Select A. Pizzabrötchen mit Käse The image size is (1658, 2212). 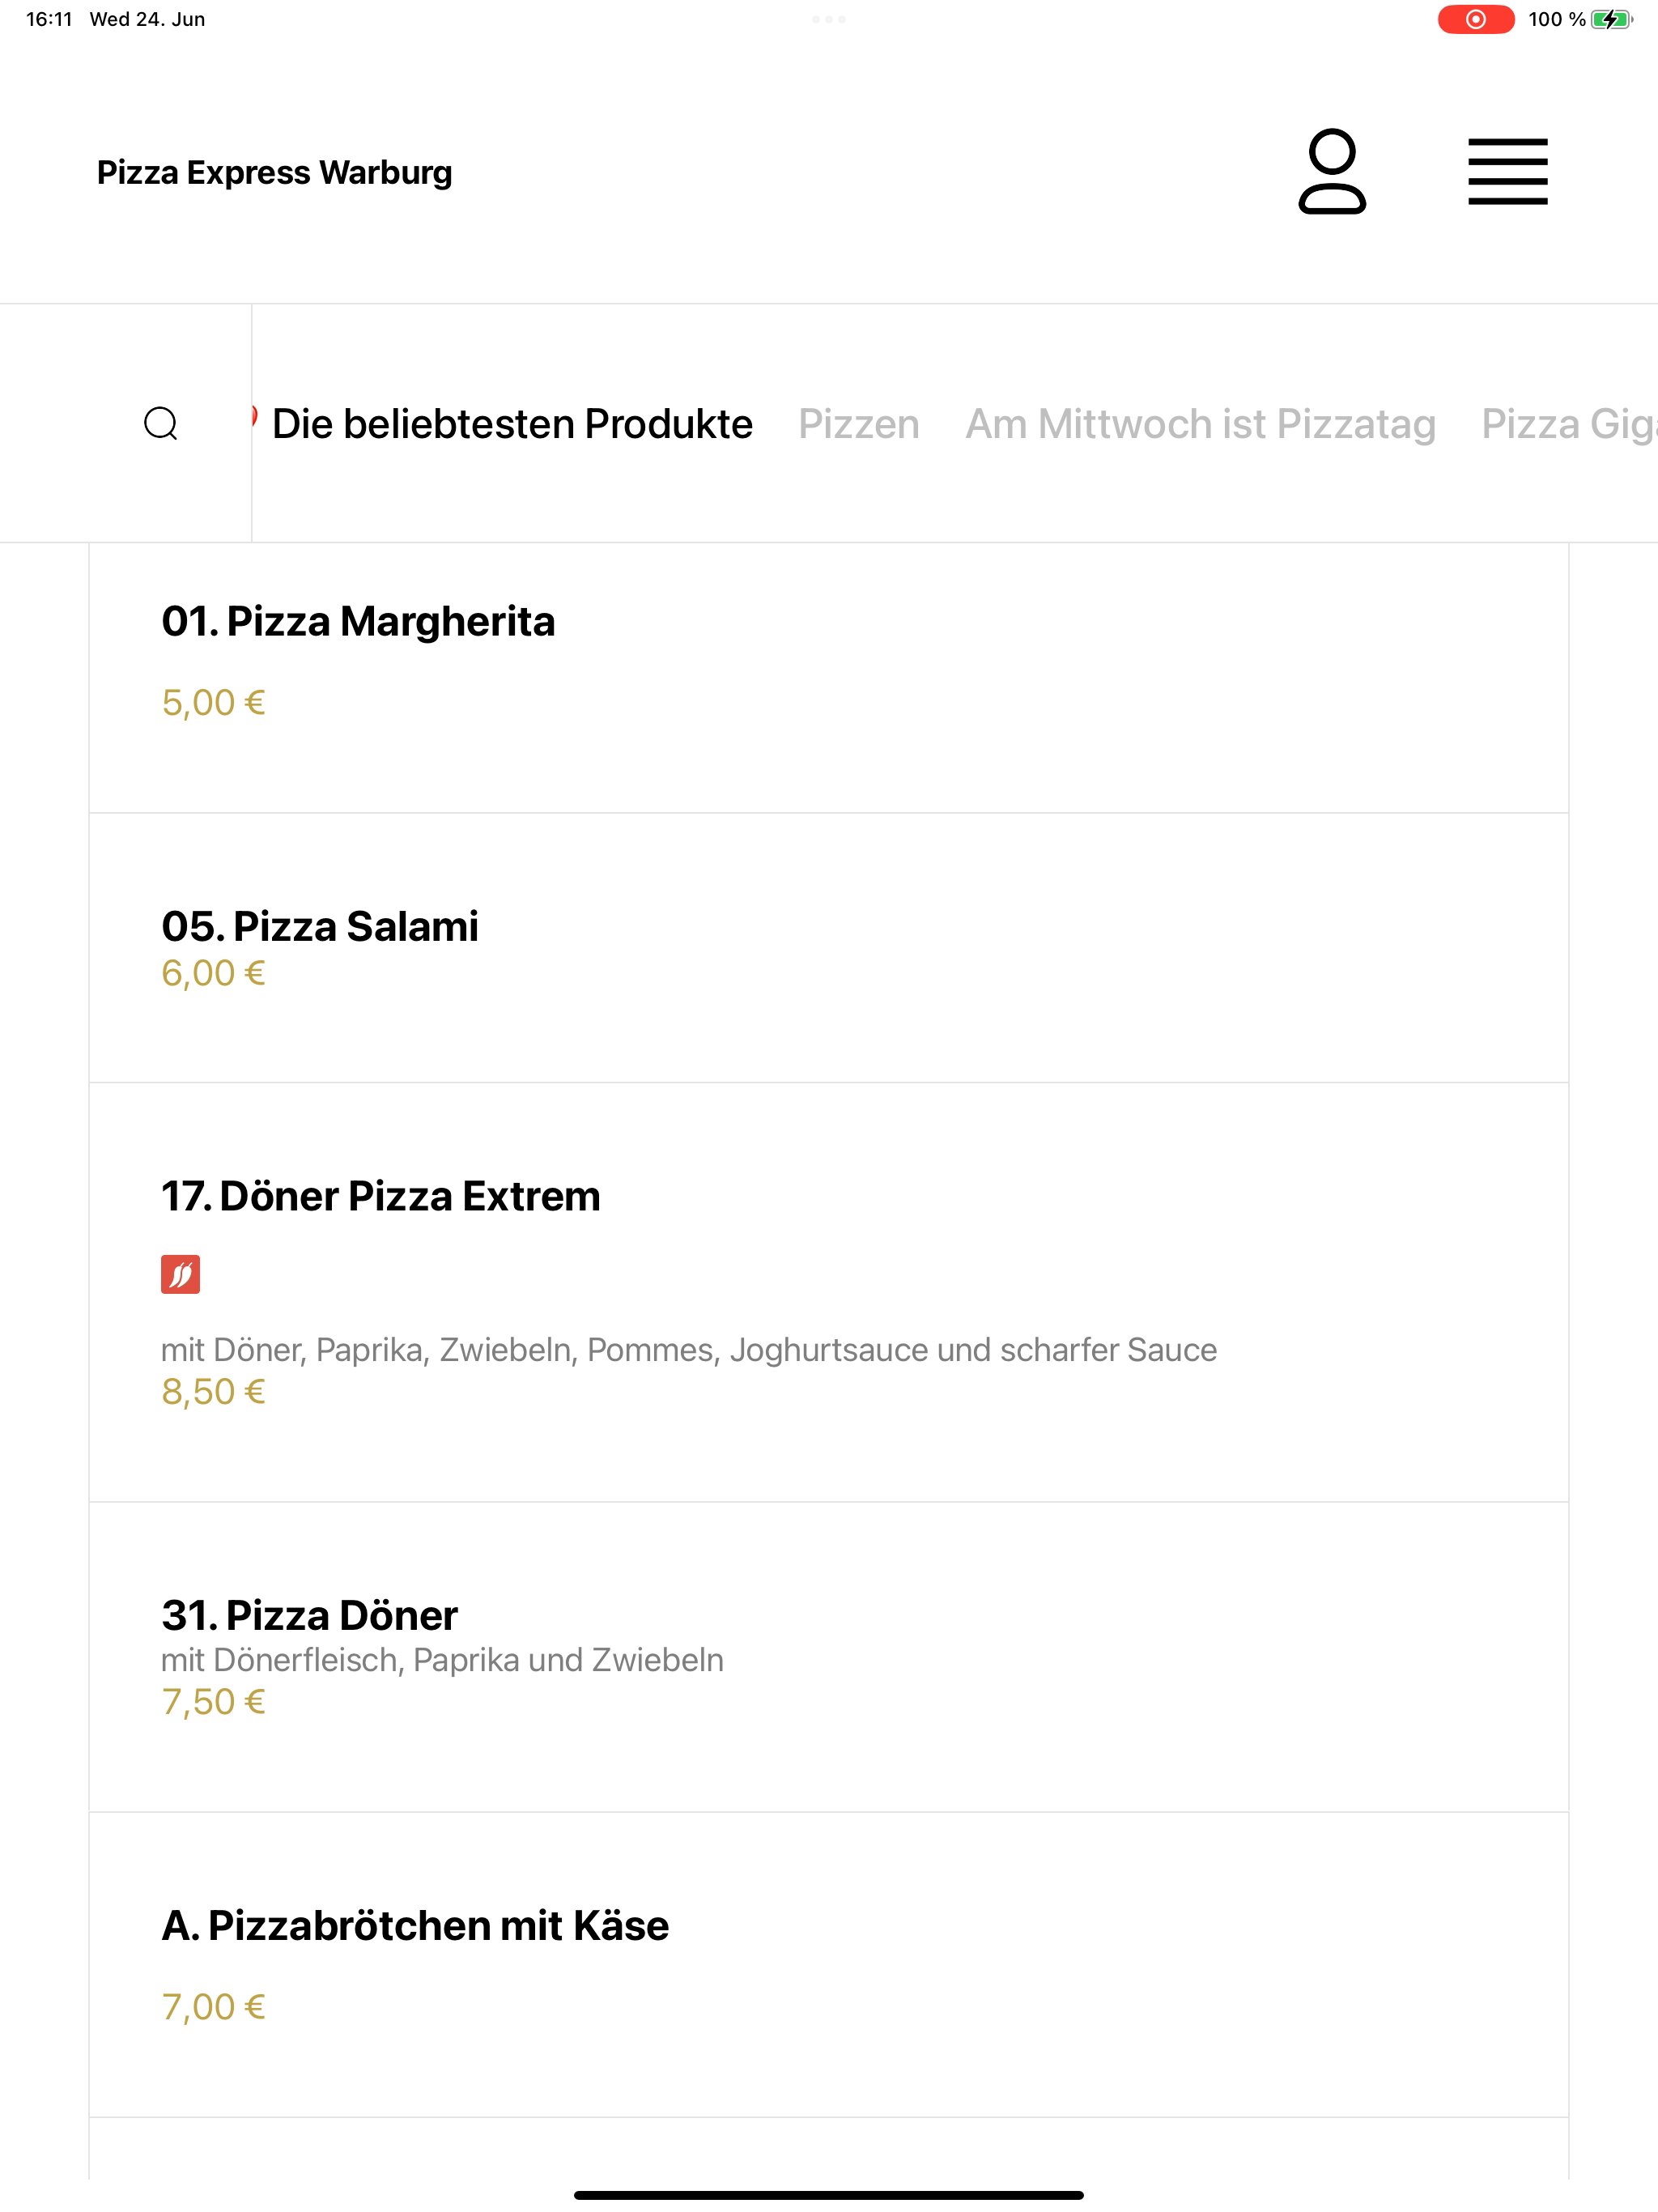[829, 1965]
